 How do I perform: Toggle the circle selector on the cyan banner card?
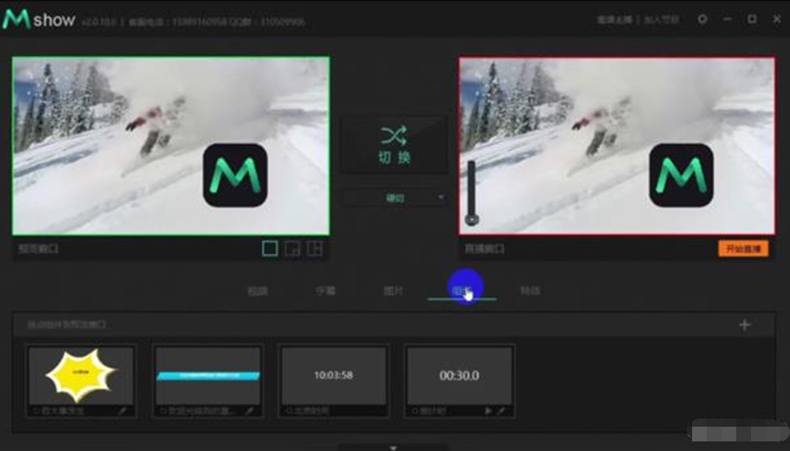[163, 411]
